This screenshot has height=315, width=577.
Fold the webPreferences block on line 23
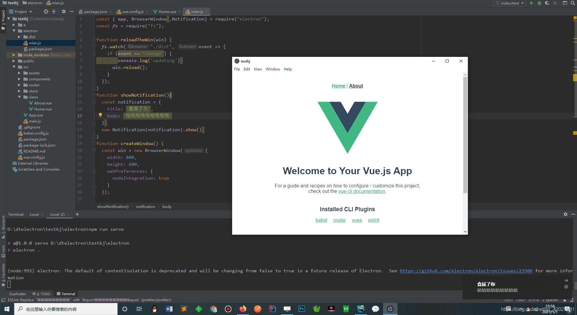click(x=94, y=171)
